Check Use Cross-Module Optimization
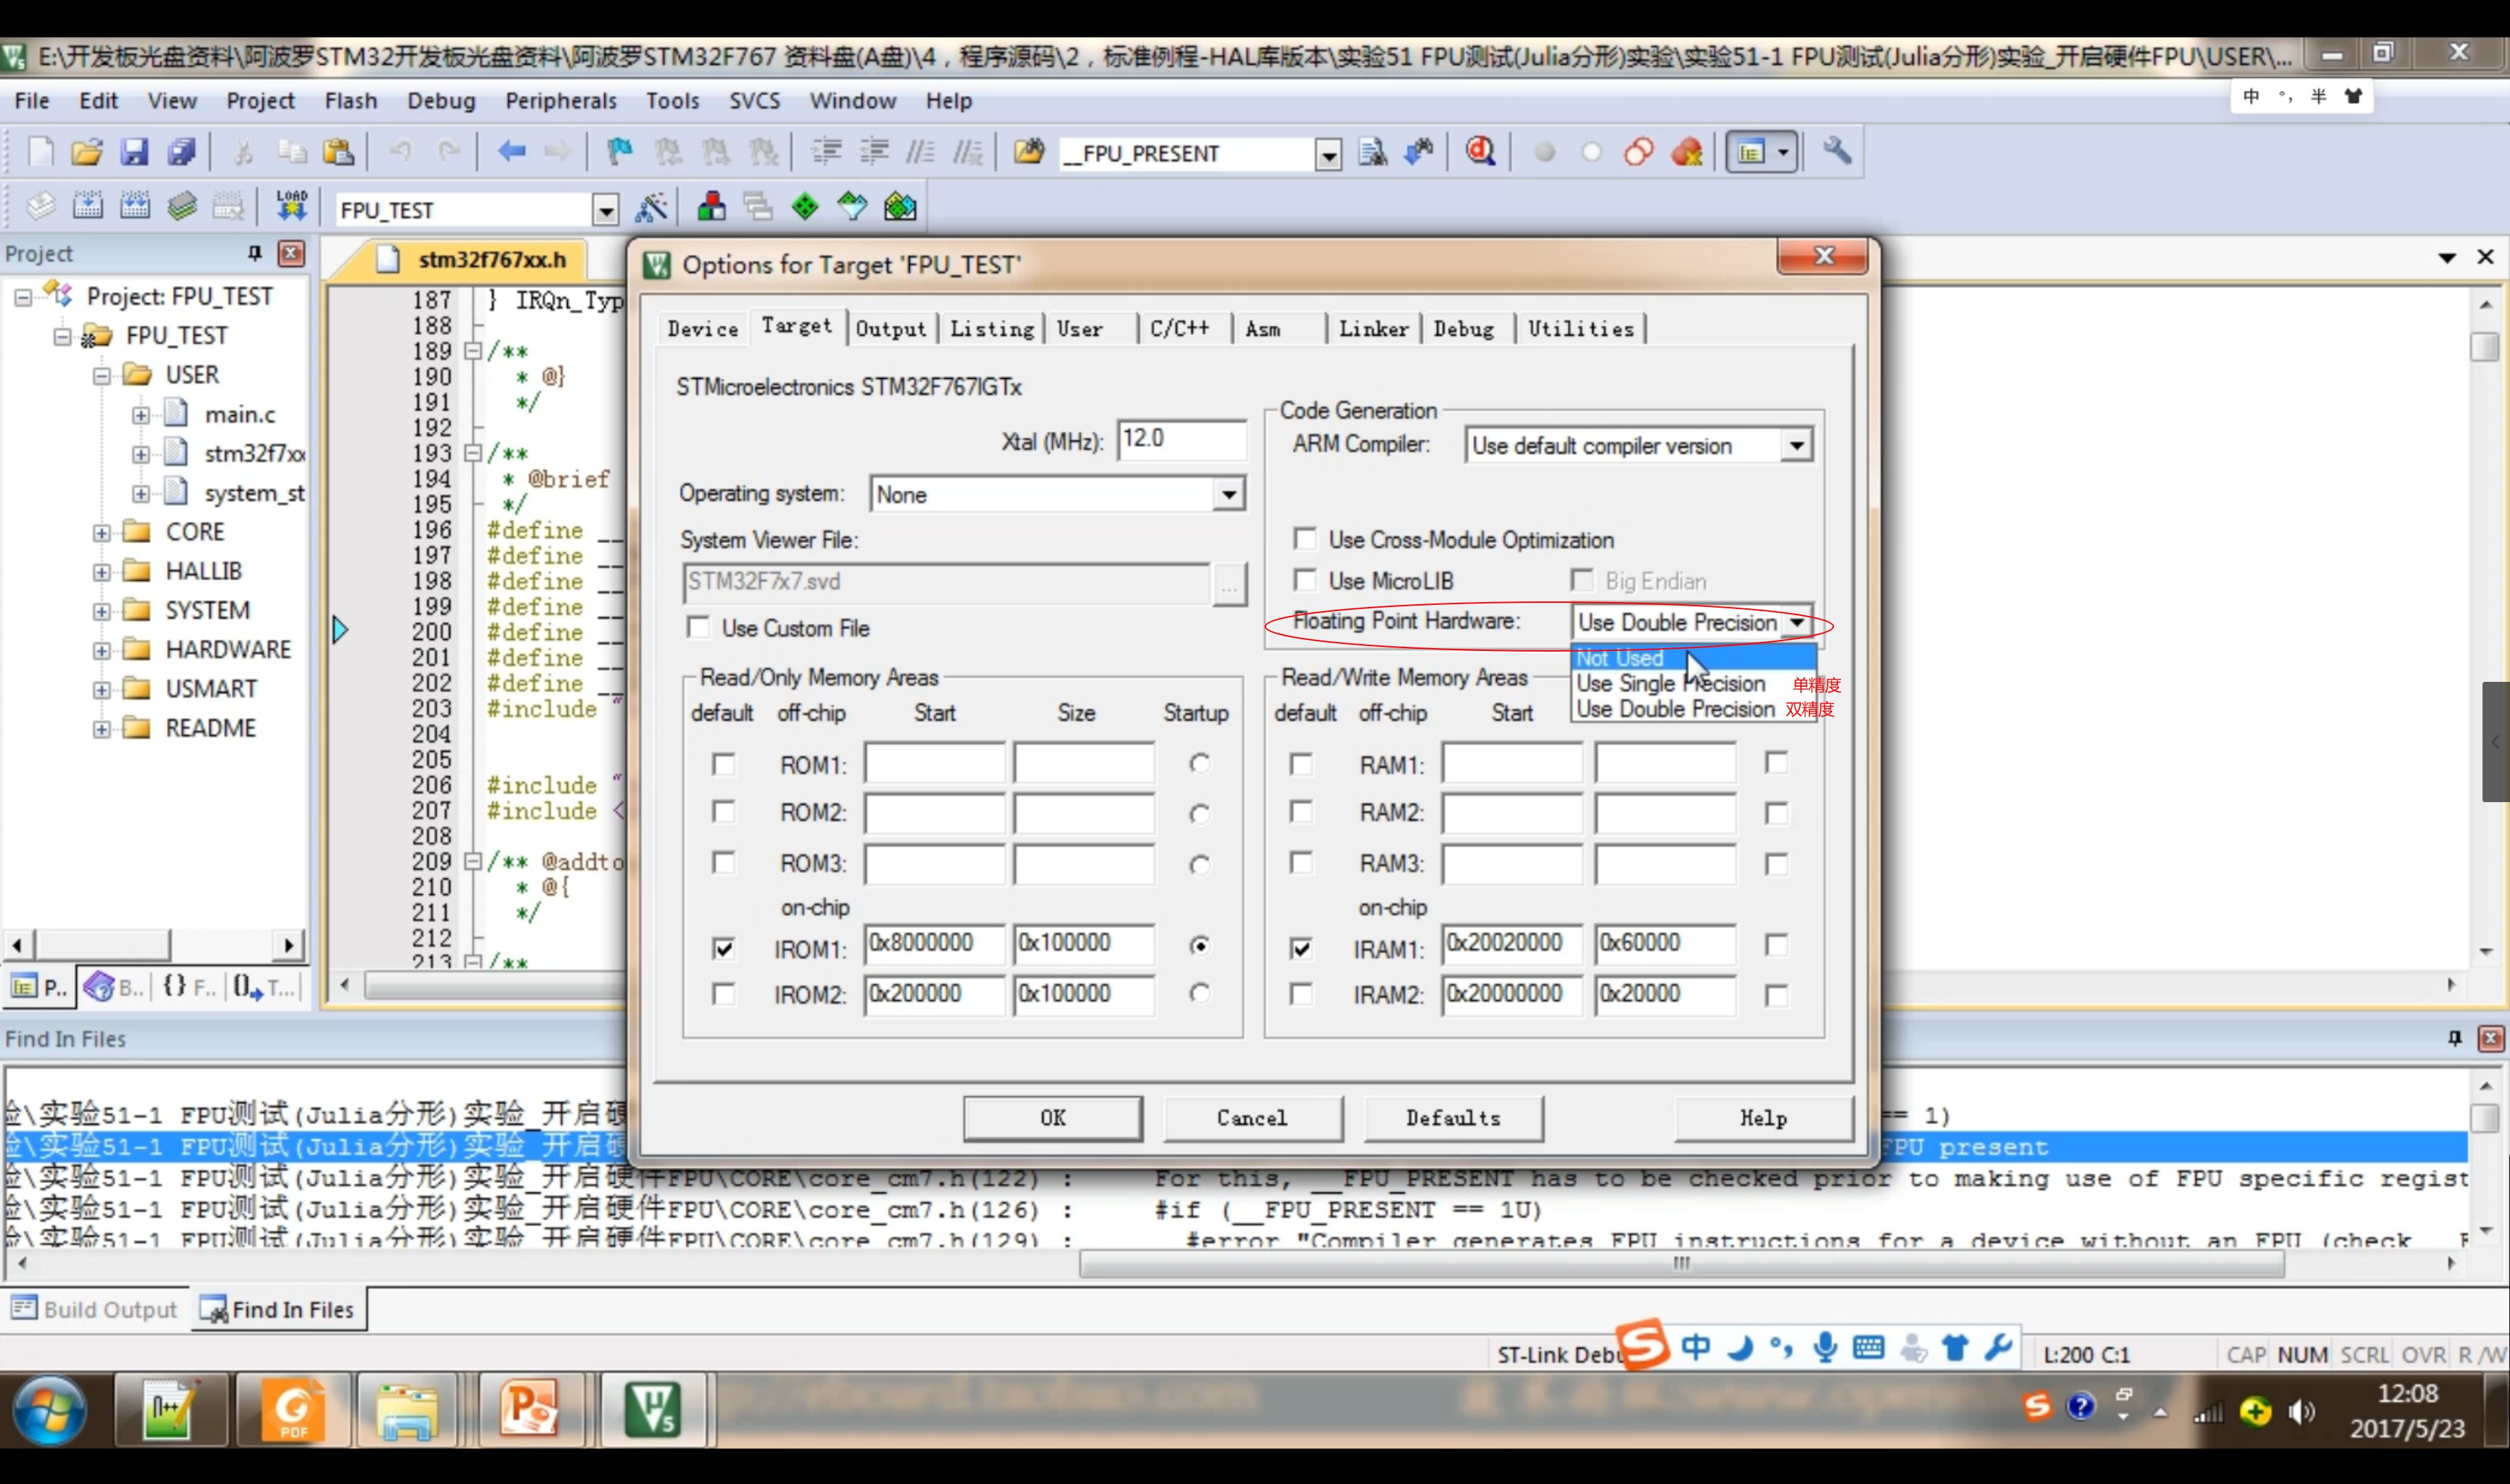 tap(1305, 539)
